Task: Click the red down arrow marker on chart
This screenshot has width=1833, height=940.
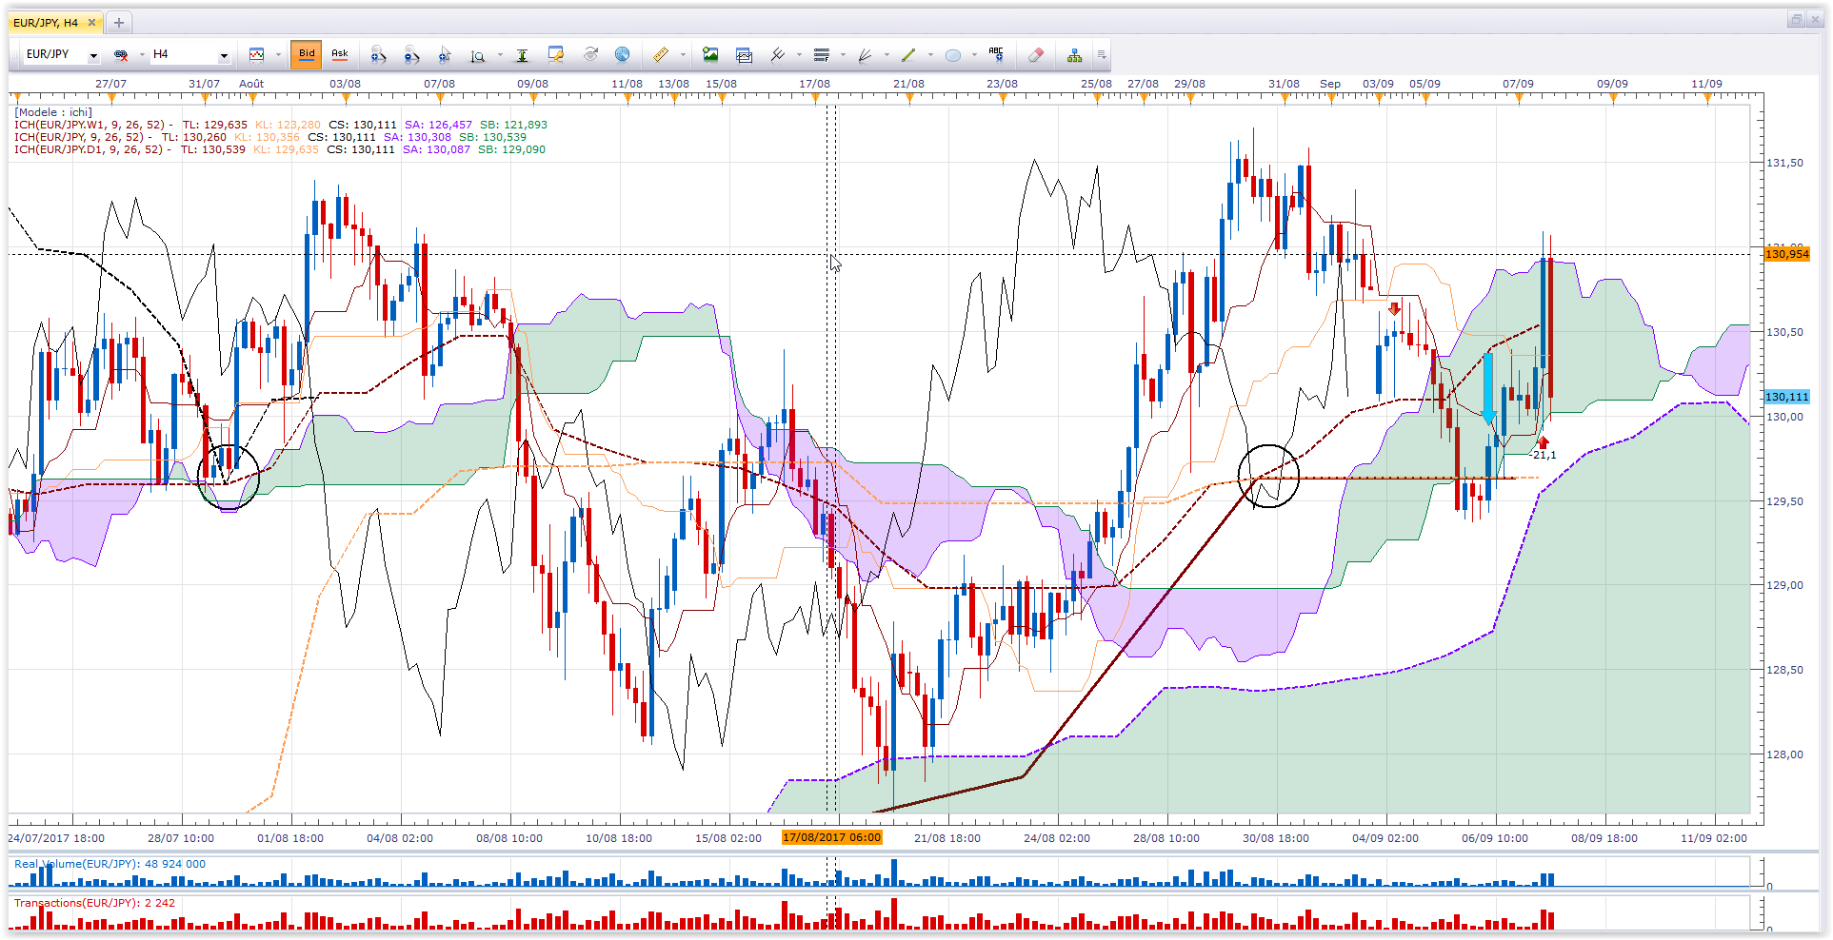Action: 1395,308
